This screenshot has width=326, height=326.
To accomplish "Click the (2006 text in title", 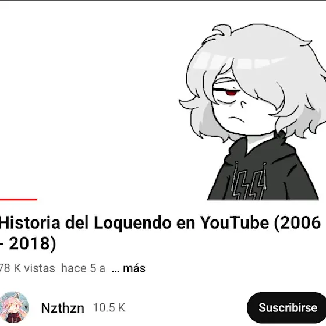I will tap(297, 222).
